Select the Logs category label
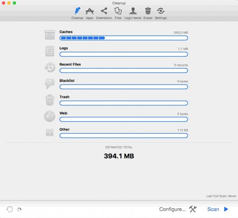Viewport: 238px width, 218px height. tap(64, 48)
